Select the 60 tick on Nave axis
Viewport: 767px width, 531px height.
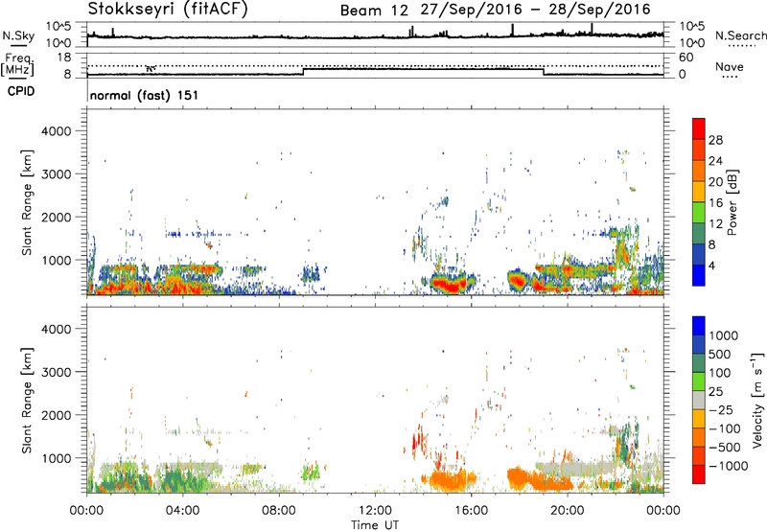click(686, 58)
